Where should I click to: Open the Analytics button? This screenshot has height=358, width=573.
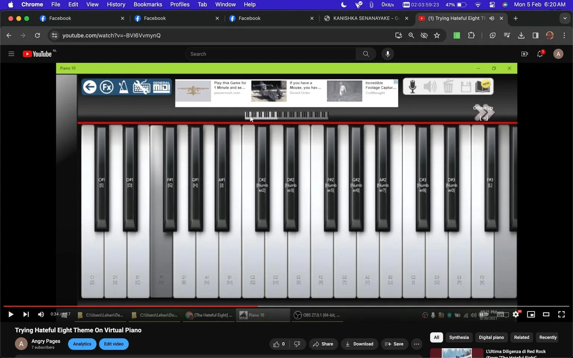(x=82, y=344)
